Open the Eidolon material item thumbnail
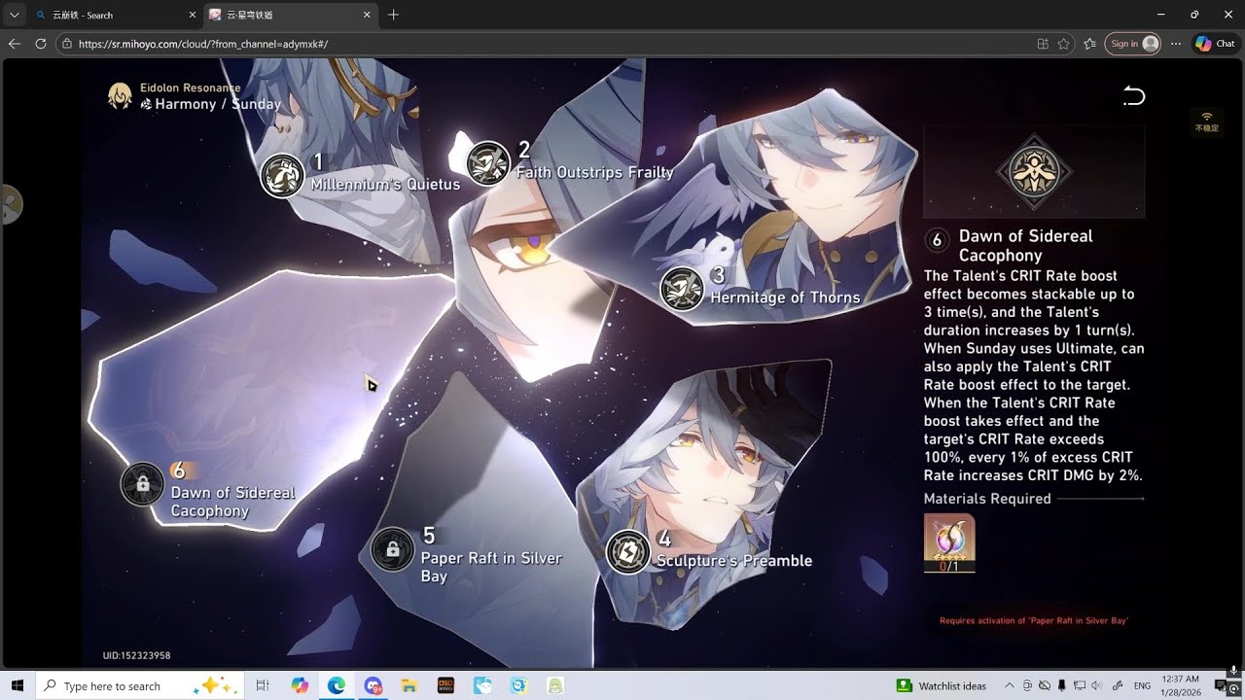The height and width of the screenshot is (700, 1245). pyautogui.click(x=949, y=542)
